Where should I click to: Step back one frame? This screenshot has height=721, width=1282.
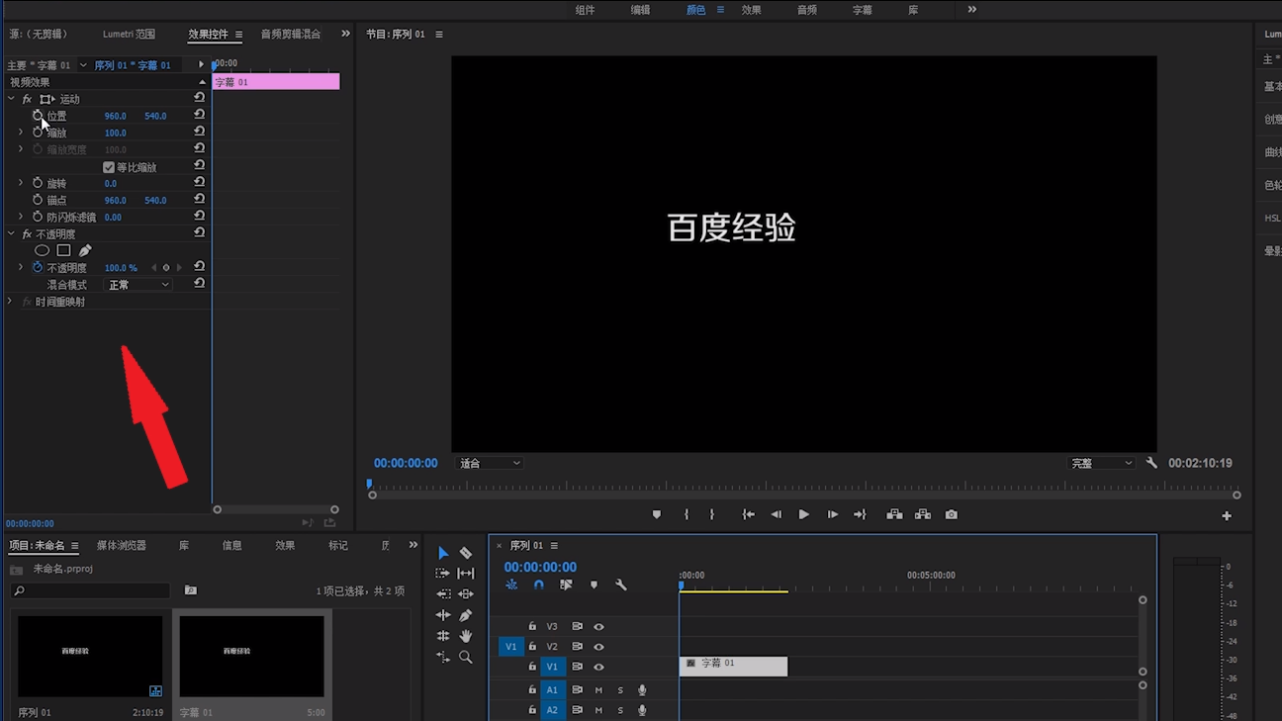pos(777,514)
